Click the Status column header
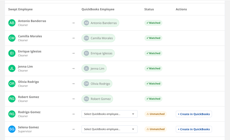 pos(149,9)
